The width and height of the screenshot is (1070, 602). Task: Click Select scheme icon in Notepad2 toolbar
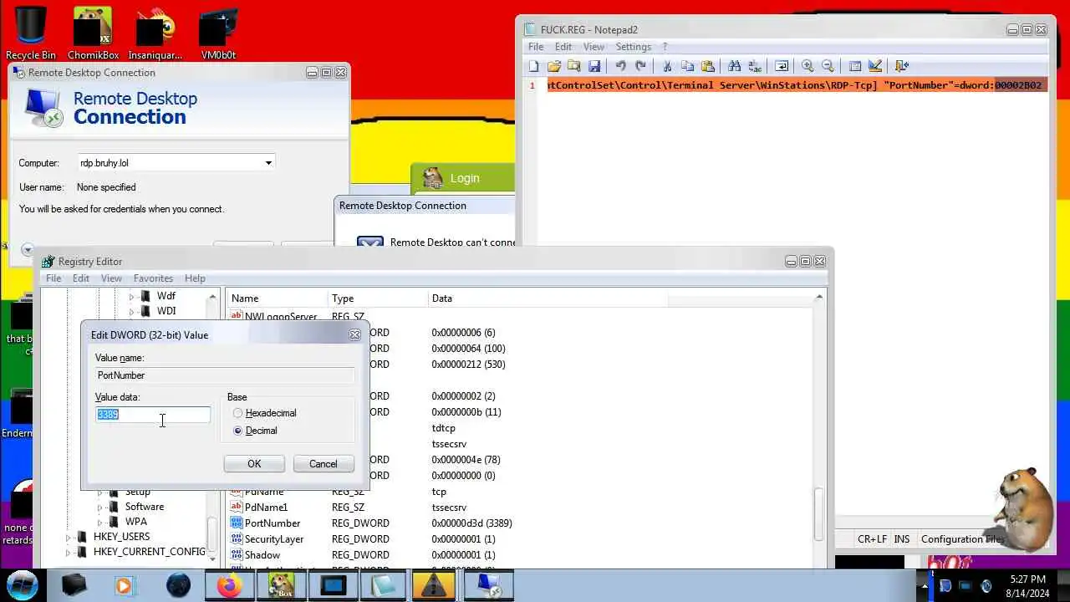[x=855, y=66]
